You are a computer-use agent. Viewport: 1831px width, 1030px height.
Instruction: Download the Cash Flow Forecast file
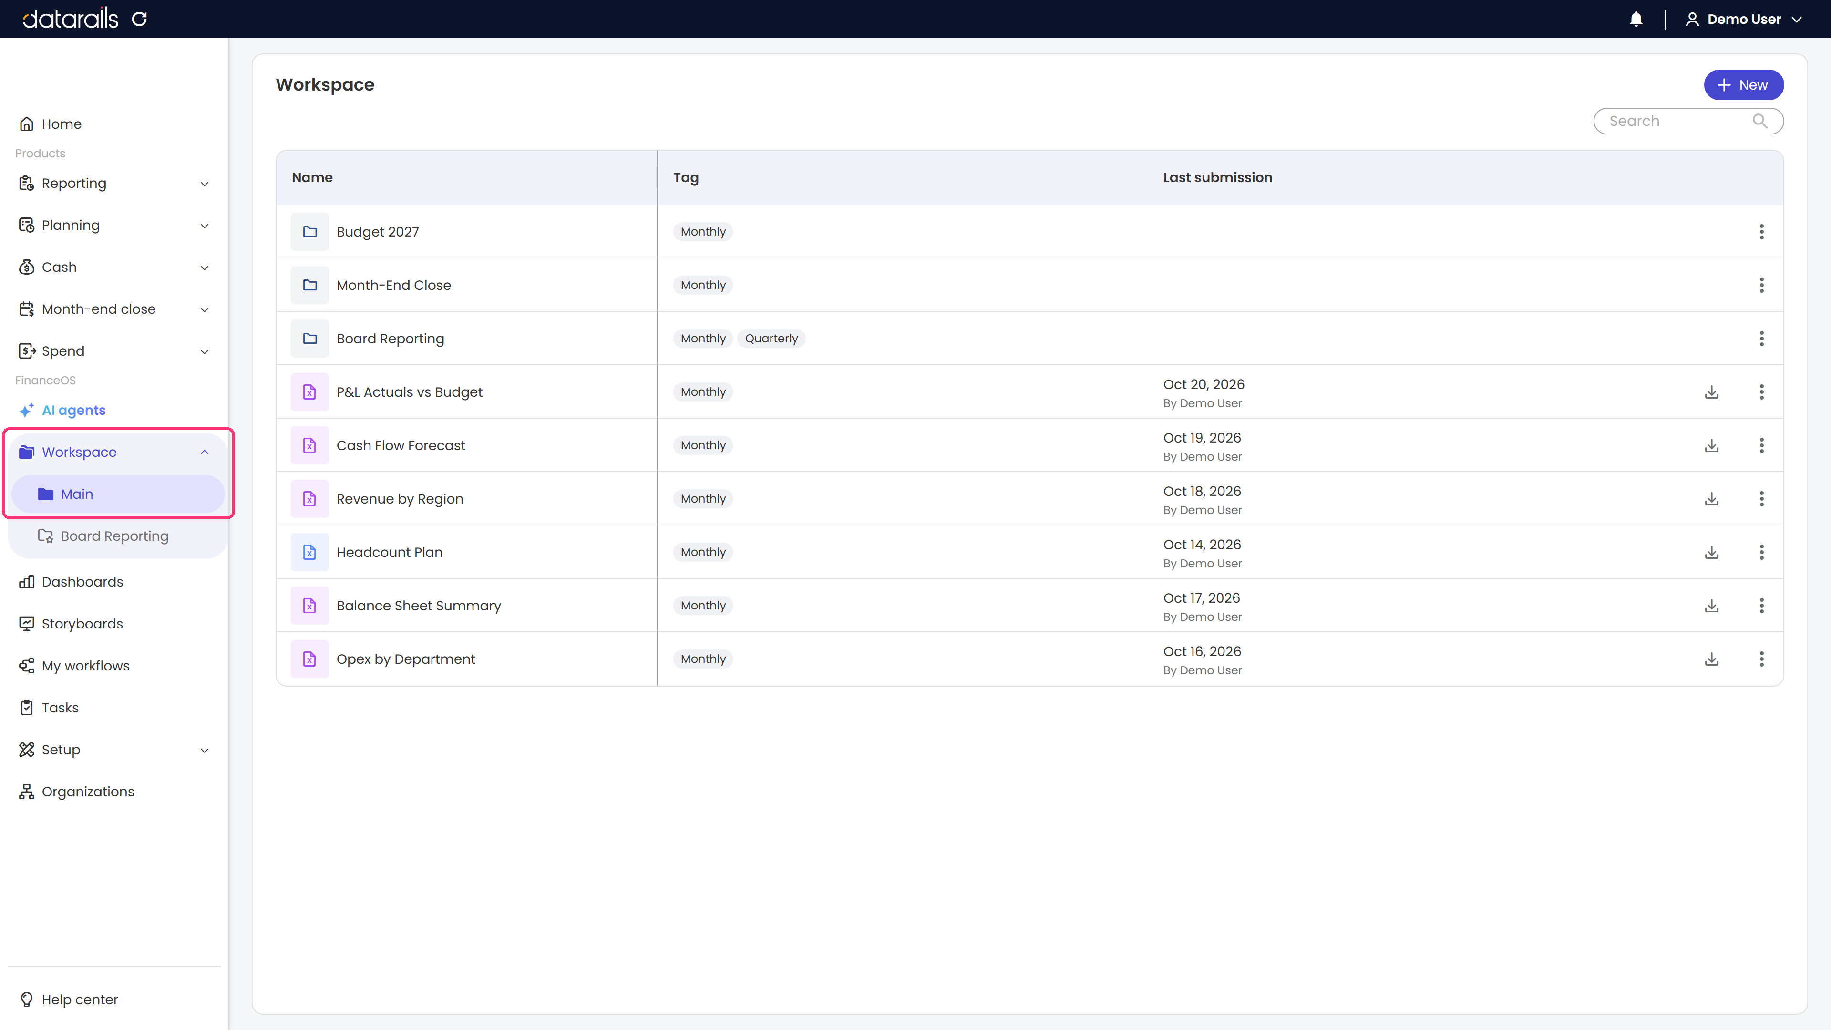[1712, 445]
